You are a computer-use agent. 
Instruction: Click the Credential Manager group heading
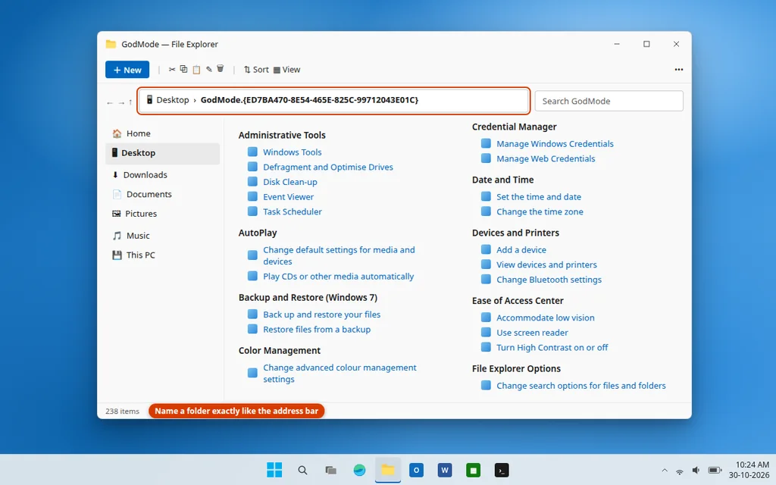(515, 127)
